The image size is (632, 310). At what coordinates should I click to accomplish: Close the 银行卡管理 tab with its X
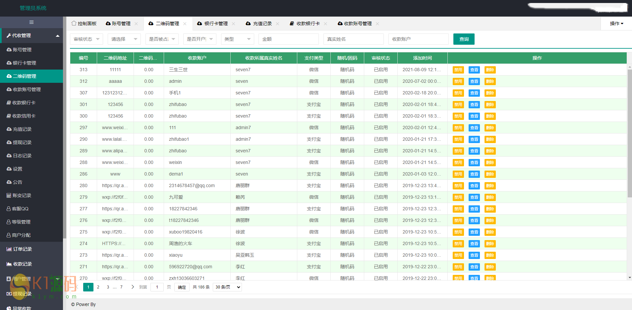pyautogui.click(x=234, y=24)
